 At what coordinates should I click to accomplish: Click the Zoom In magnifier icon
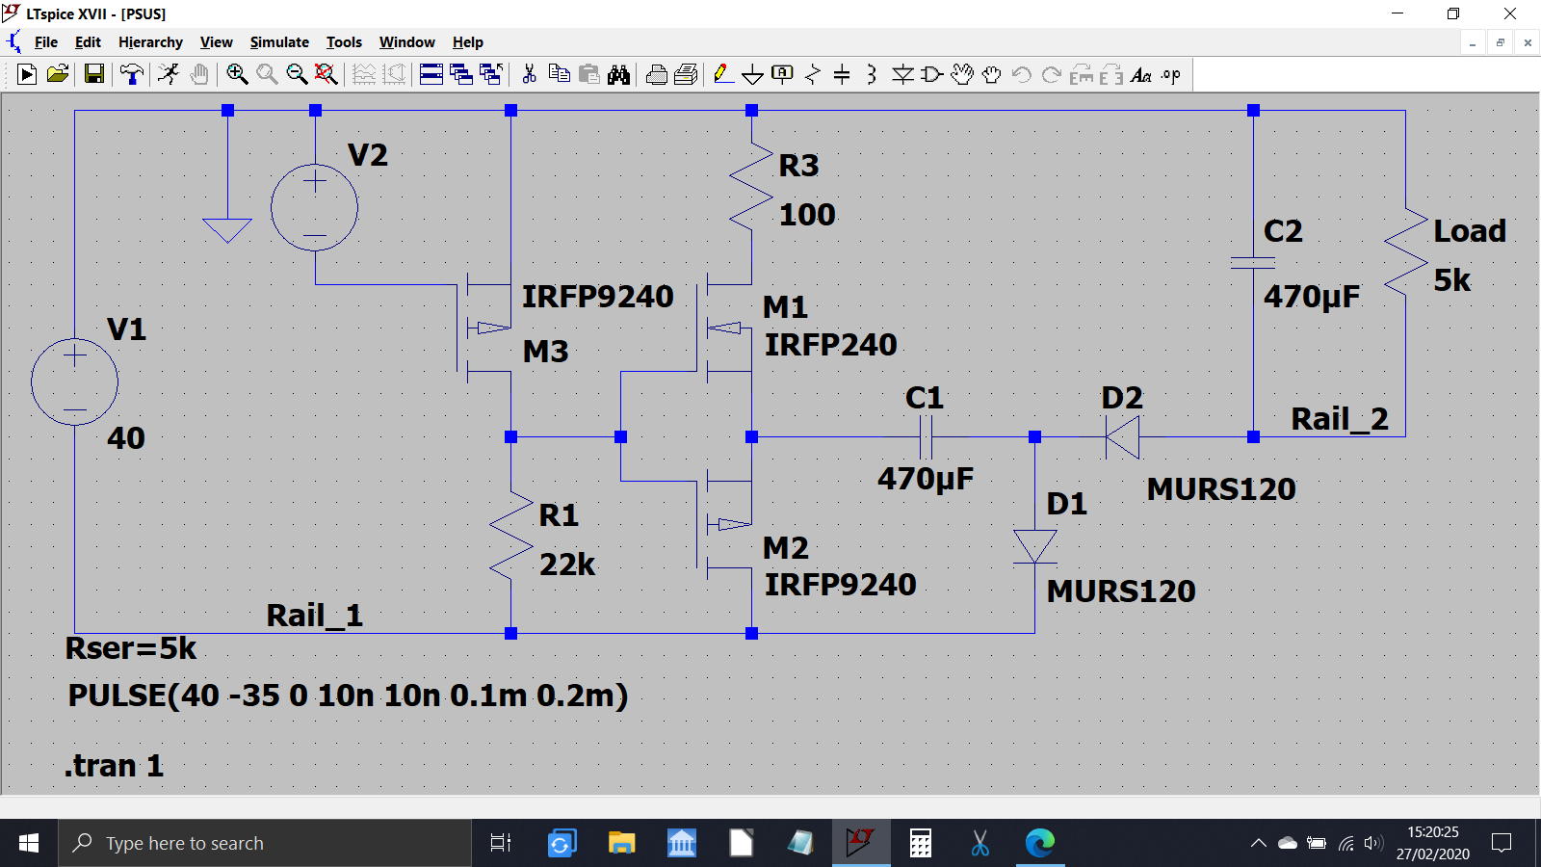[237, 74]
